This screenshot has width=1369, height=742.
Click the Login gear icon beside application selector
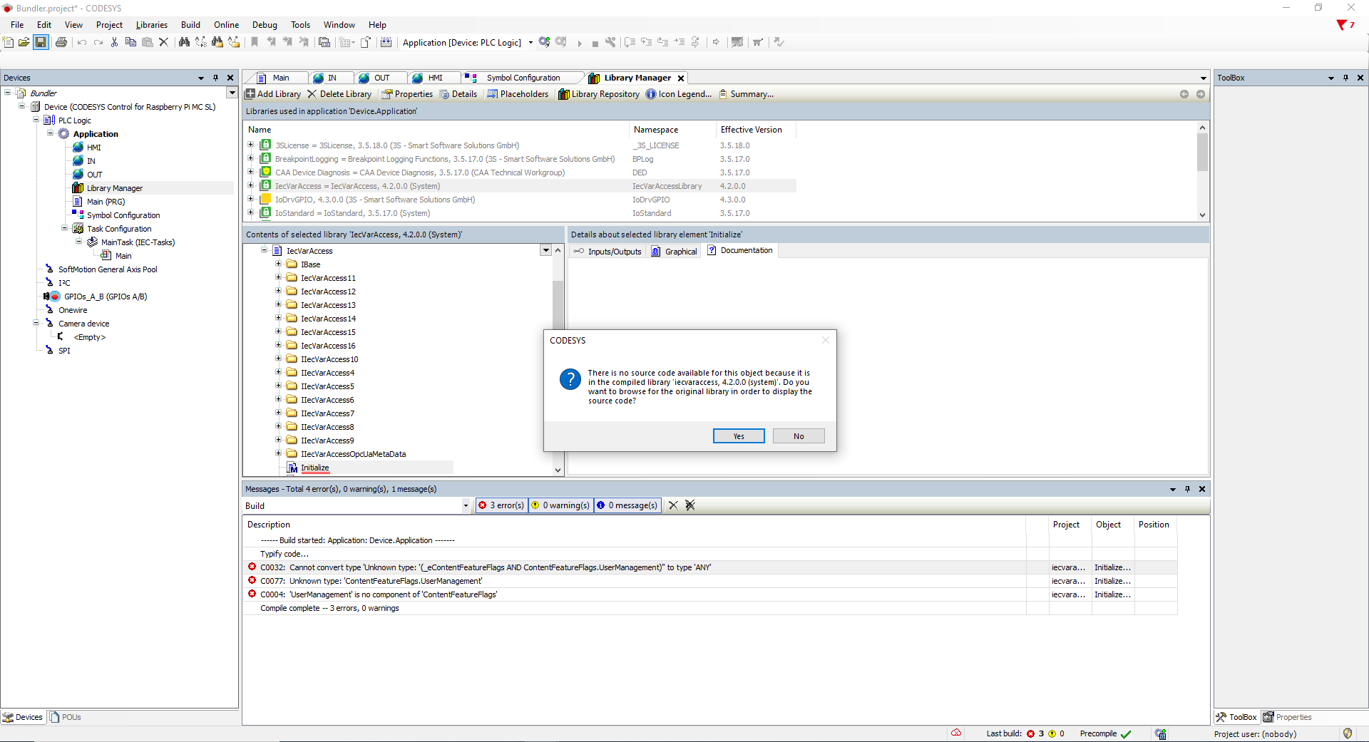545,42
